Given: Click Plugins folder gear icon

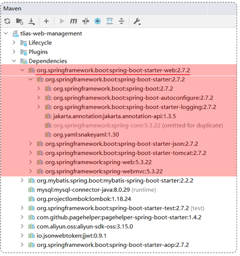Looking at the screenshot, I should pyautogui.click(x=24, y=52).
